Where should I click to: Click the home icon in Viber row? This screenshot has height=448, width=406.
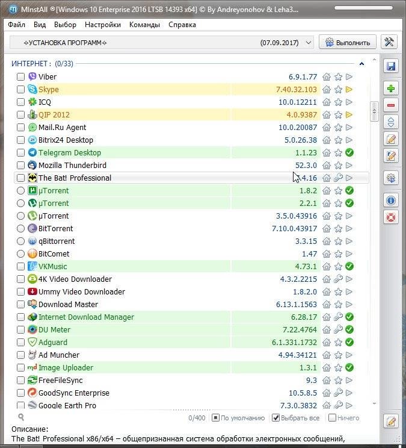[327, 77]
